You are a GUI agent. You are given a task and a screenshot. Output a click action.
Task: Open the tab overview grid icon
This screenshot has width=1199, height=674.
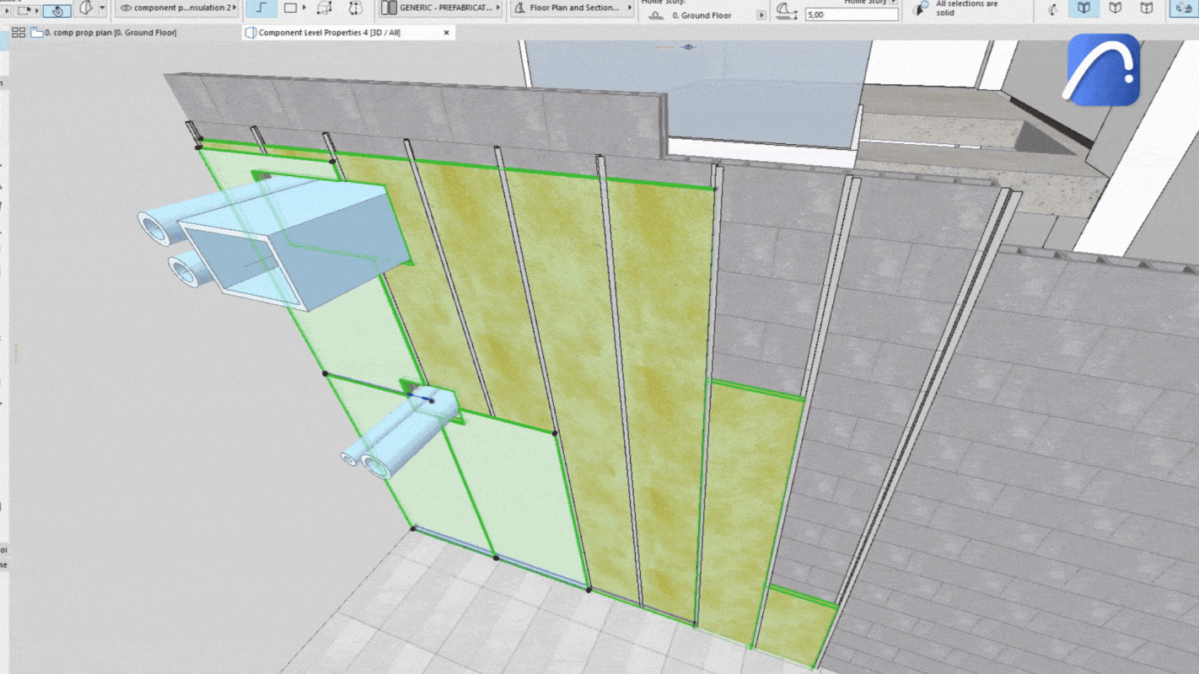coord(19,33)
